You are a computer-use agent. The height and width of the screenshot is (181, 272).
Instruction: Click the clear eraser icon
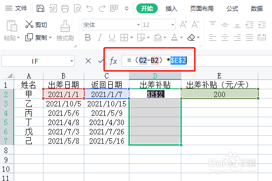click(191, 37)
